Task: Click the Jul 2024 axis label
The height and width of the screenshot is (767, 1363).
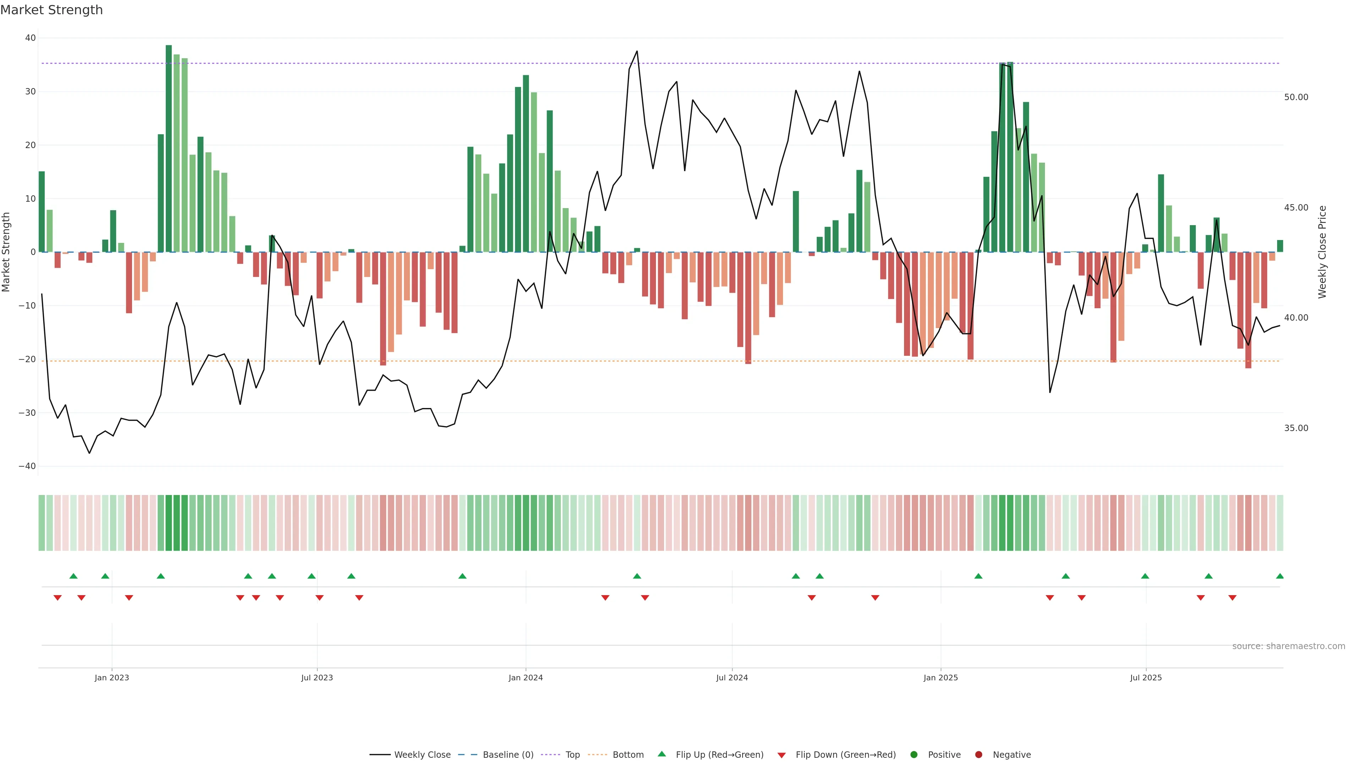Action: click(732, 678)
